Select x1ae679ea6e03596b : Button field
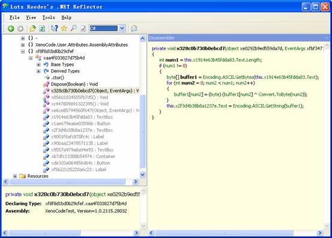This screenshot has width=332, height=238. tap(81, 123)
